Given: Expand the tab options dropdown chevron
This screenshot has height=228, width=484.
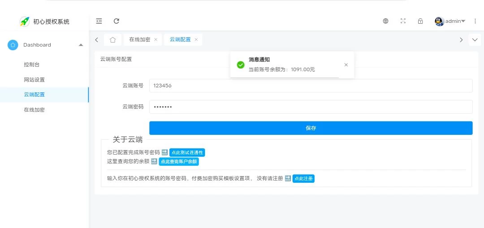Looking at the screenshot, I should click(475, 40).
